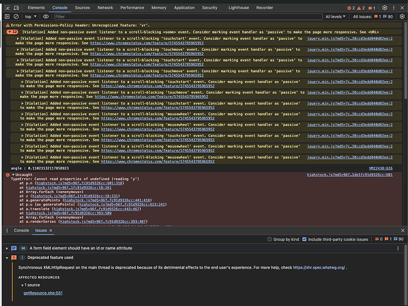Open jquery.min.js source link of first violation
This screenshot has width=408, height=306.
click(x=350, y=39)
